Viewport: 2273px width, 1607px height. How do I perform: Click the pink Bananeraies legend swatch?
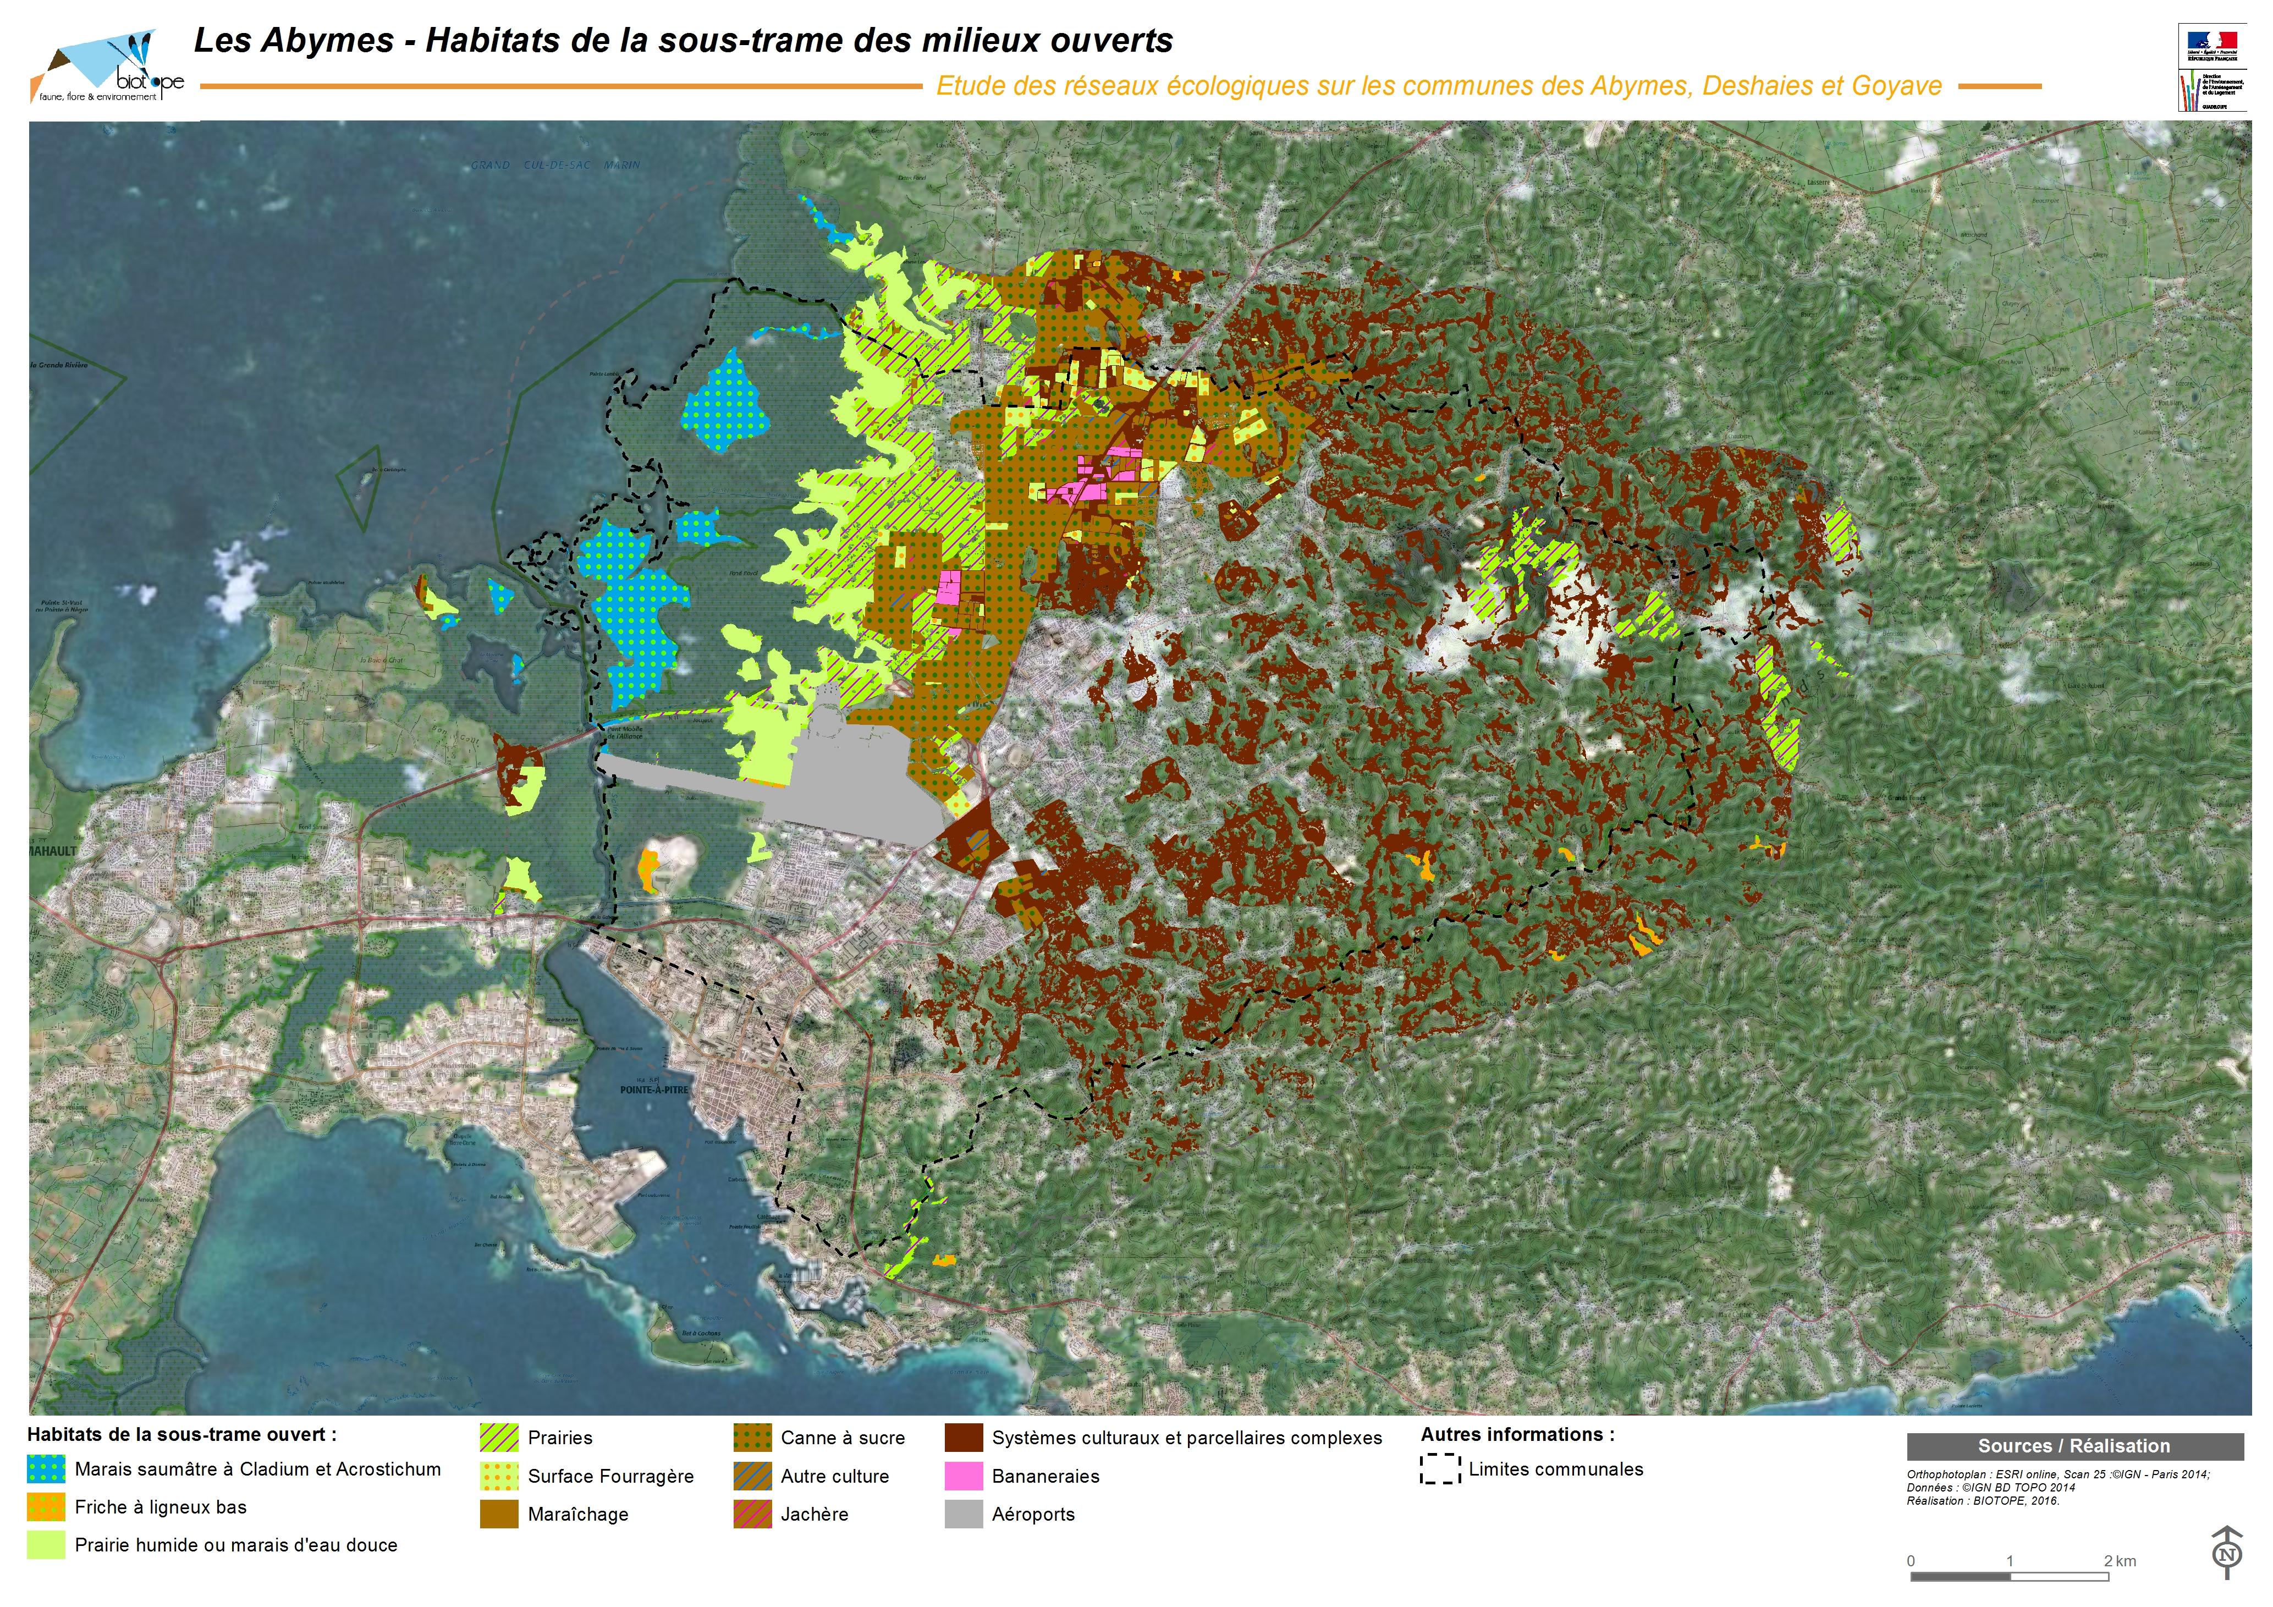(x=963, y=1476)
